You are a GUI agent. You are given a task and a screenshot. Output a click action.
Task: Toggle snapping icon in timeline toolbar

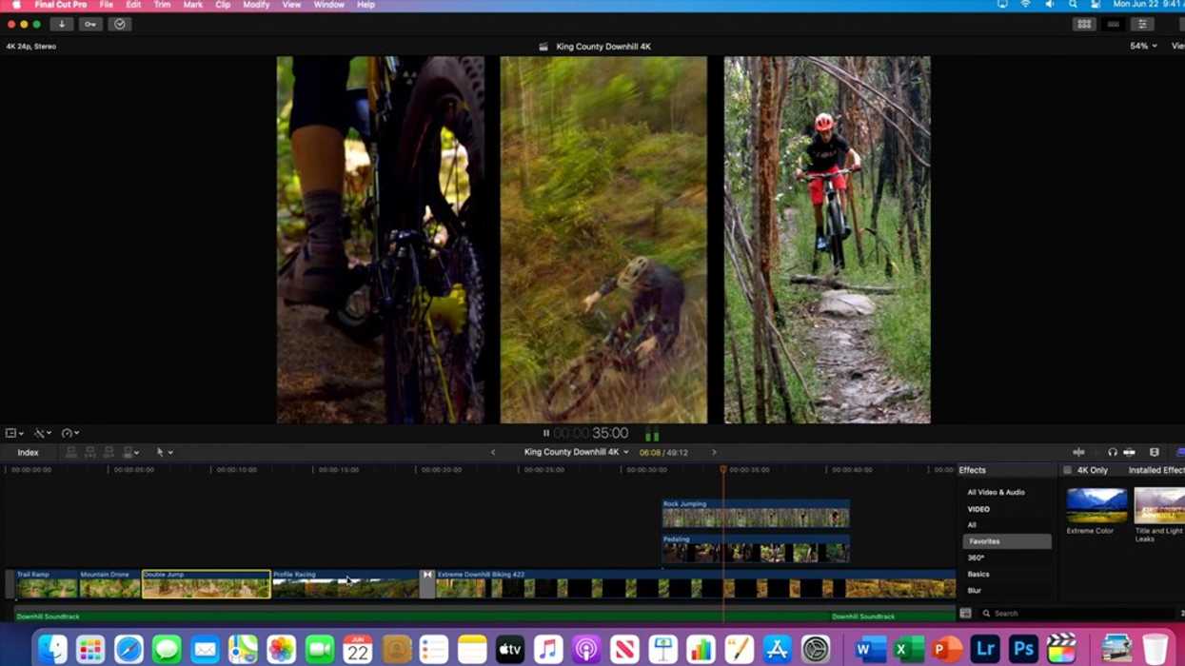1129,453
